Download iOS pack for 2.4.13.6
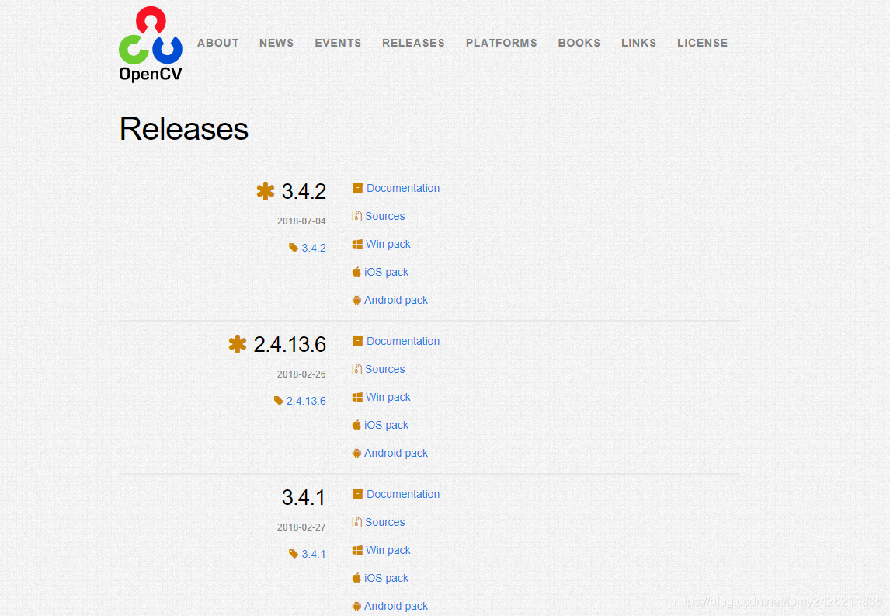Screen dimensions: 890x616 pos(387,425)
